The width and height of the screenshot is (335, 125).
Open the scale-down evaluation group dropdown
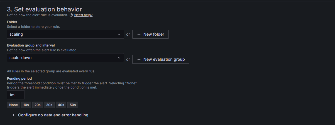click(x=65, y=58)
